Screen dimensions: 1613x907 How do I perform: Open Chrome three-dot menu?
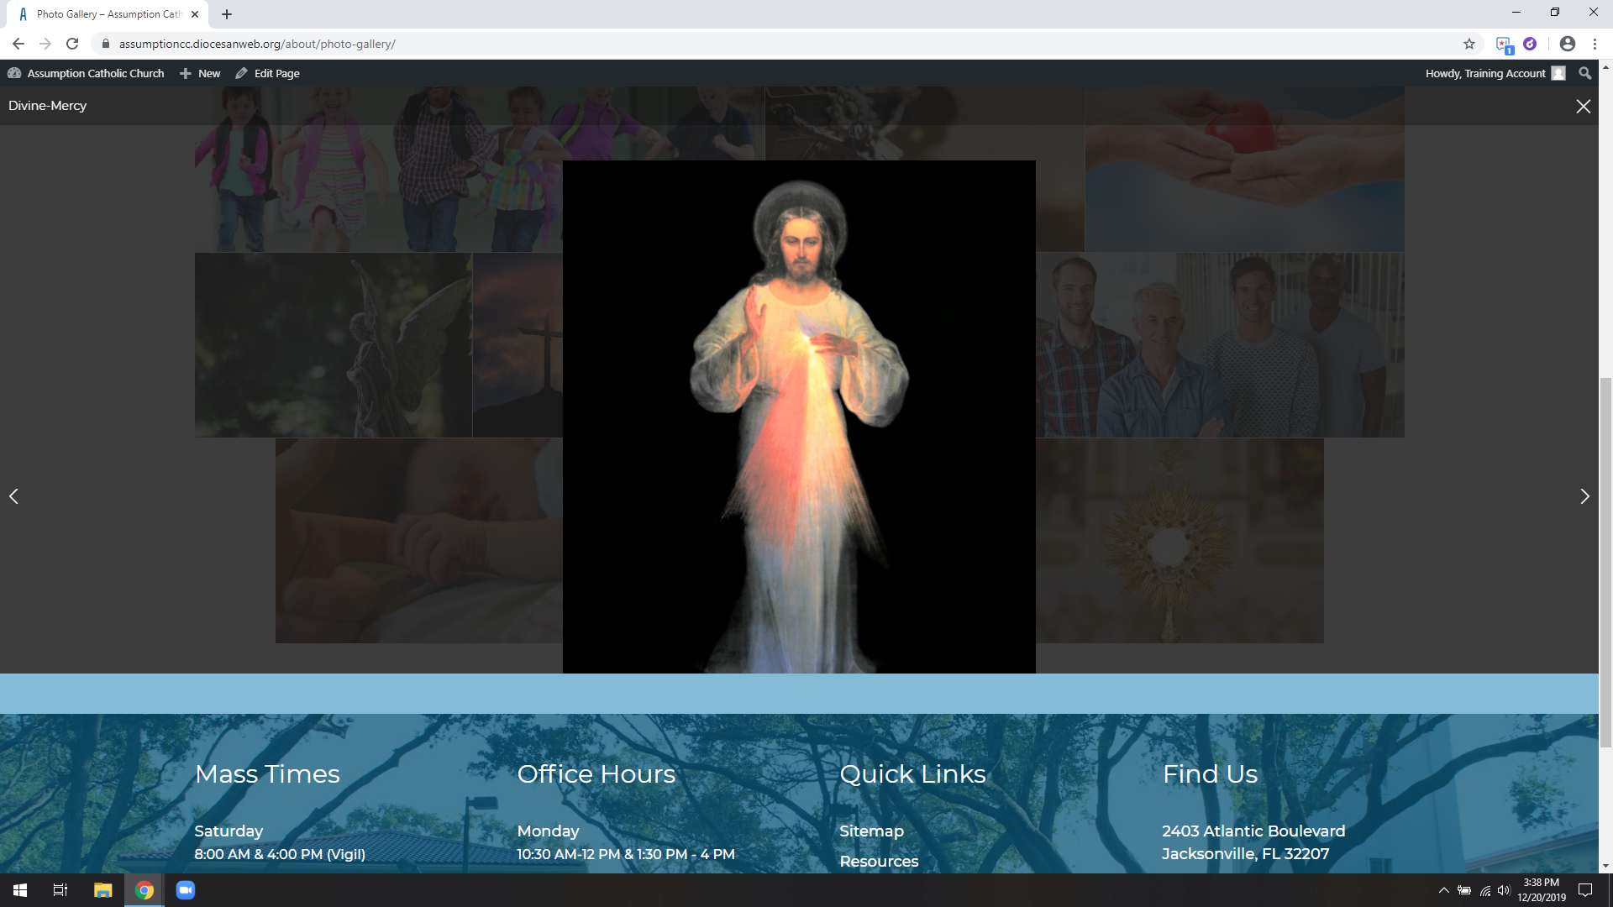click(1595, 44)
